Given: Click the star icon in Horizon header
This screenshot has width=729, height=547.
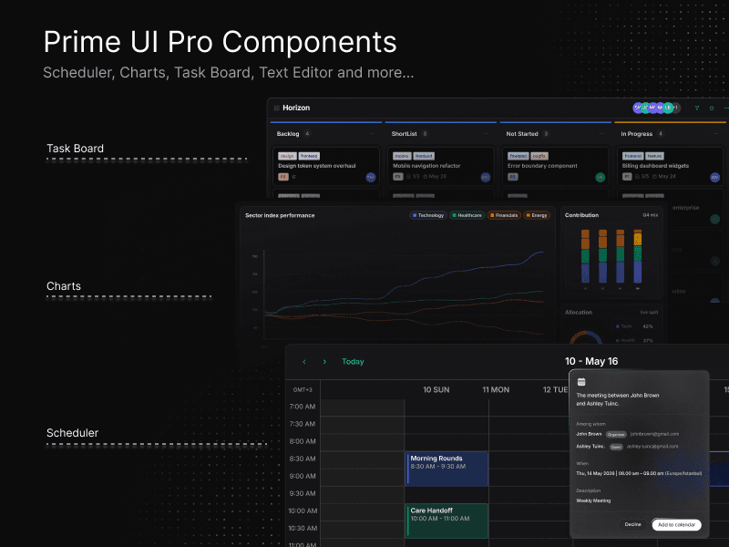Looking at the screenshot, I should click(x=712, y=108).
